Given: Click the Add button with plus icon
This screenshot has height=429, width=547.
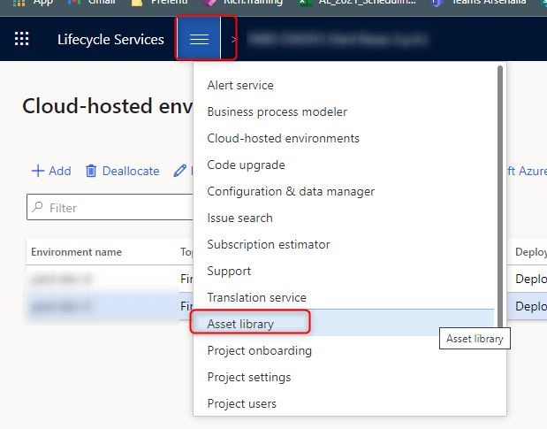Looking at the screenshot, I should coord(51,171).
